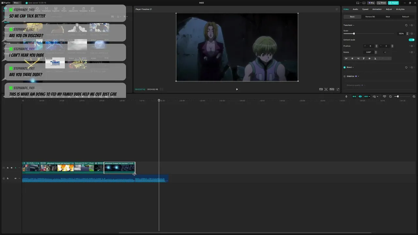Open the player panel menu icon
The height and width of the screenshot is (235, 418).
[337, 9]
